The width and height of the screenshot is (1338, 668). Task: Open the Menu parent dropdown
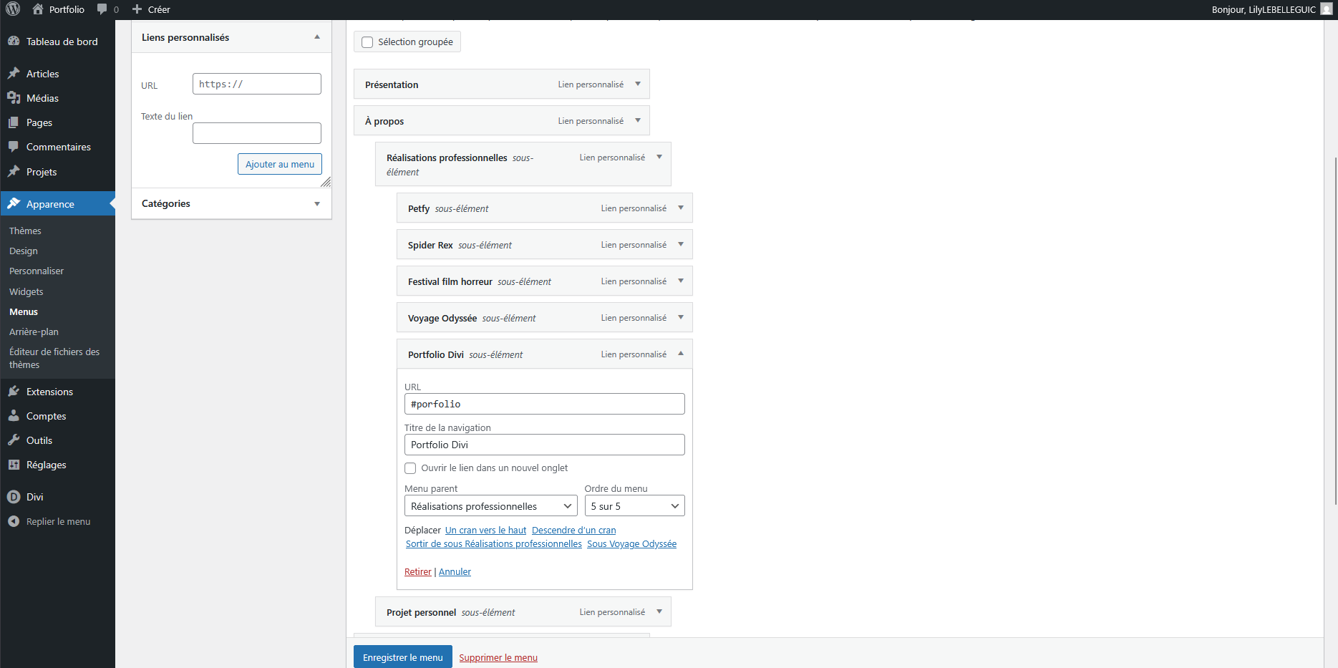pos(490,506)
